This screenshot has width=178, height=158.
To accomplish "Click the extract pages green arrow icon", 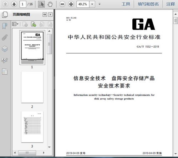I will click(34, 24).
